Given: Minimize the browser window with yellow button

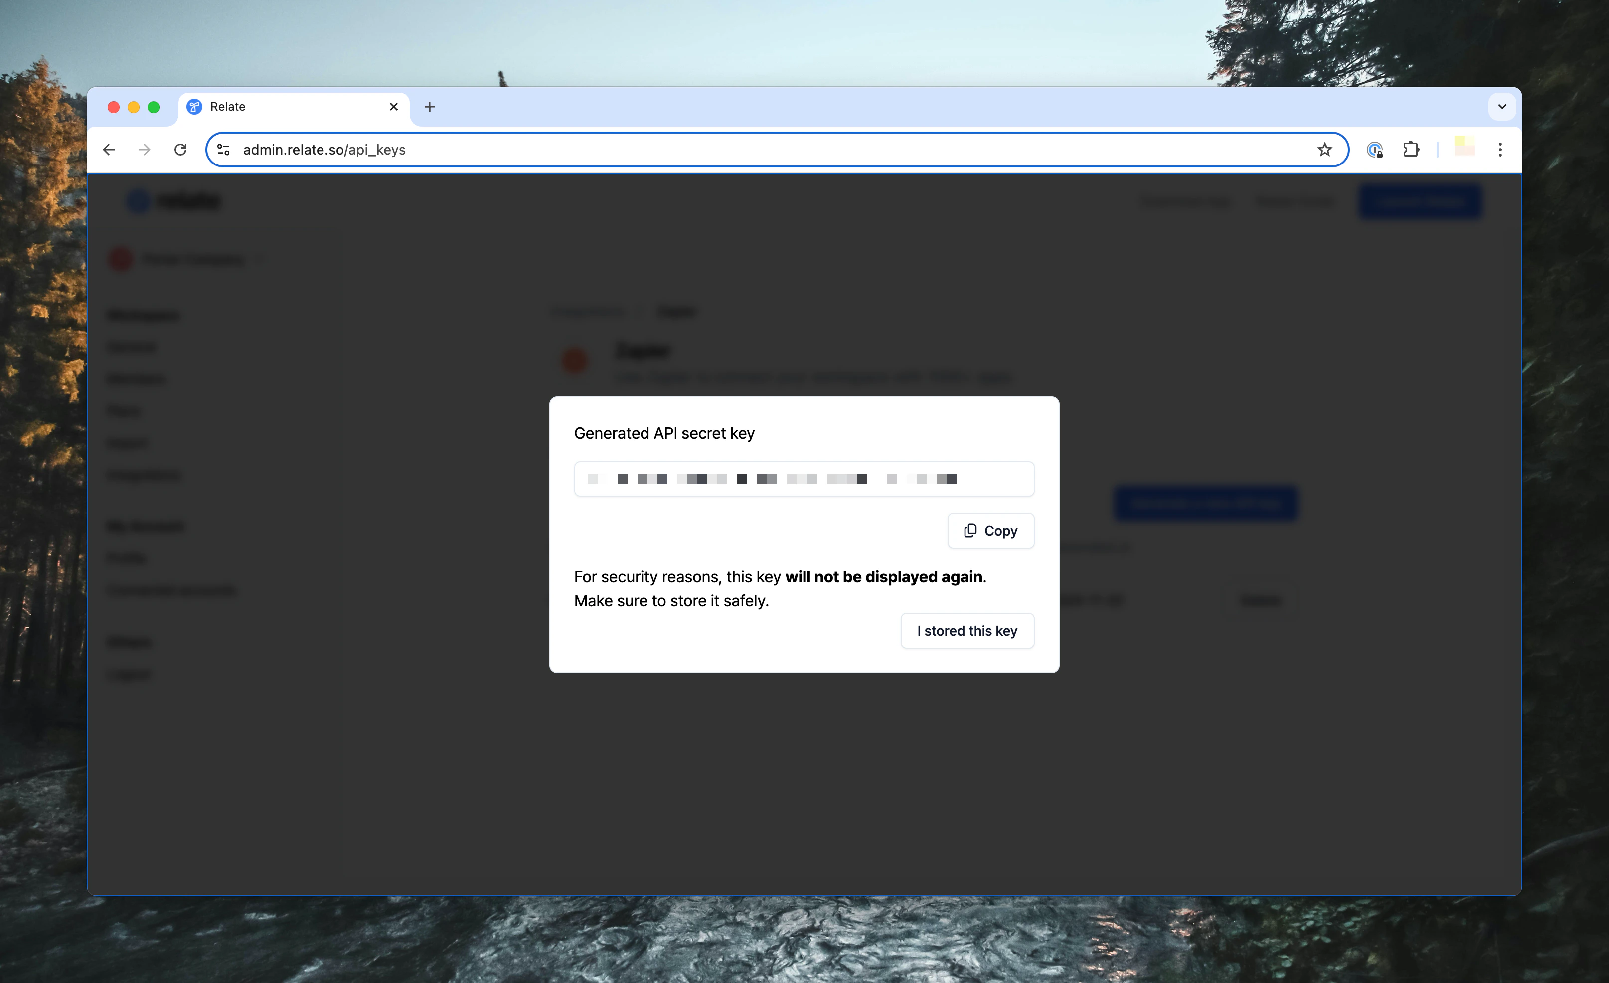Looking at the screenshot, I should coord(133,107).
